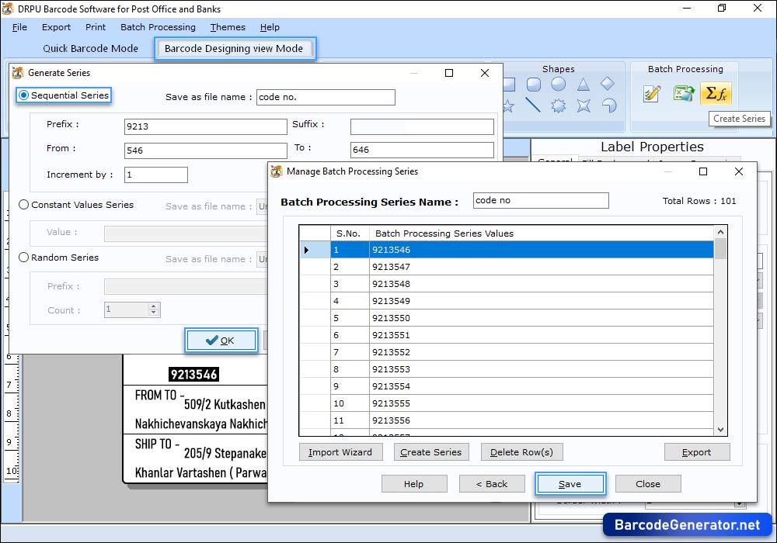Select row with value 9213555
Screen dimensions: 777x543
[507, 403]
